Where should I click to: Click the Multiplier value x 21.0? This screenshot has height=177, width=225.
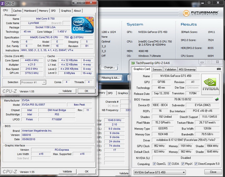click(x=32, y=65)
